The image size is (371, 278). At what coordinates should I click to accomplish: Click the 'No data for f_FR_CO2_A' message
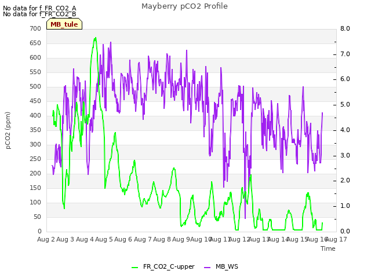39,8
